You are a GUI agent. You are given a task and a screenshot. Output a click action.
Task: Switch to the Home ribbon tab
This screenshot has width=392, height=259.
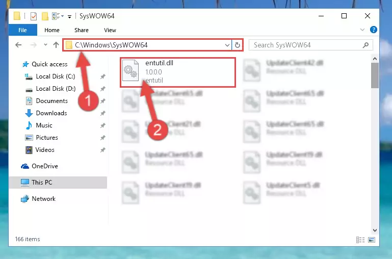52,30
